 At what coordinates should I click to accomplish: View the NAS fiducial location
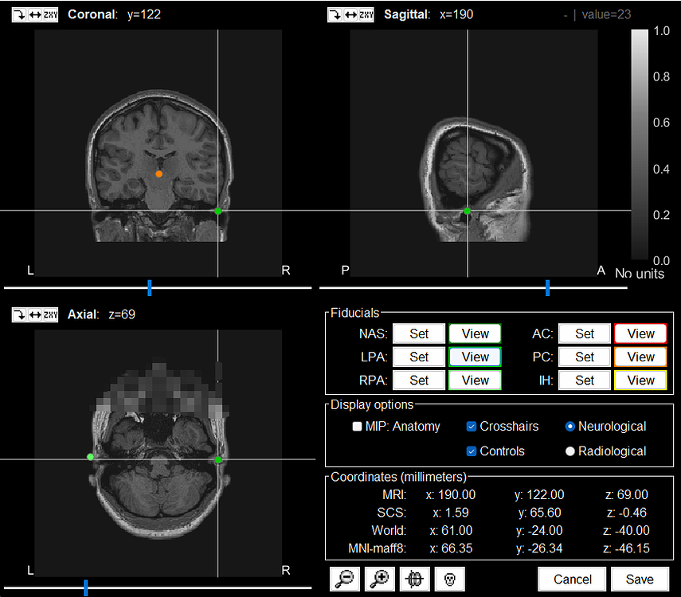(x=476, y=334)
